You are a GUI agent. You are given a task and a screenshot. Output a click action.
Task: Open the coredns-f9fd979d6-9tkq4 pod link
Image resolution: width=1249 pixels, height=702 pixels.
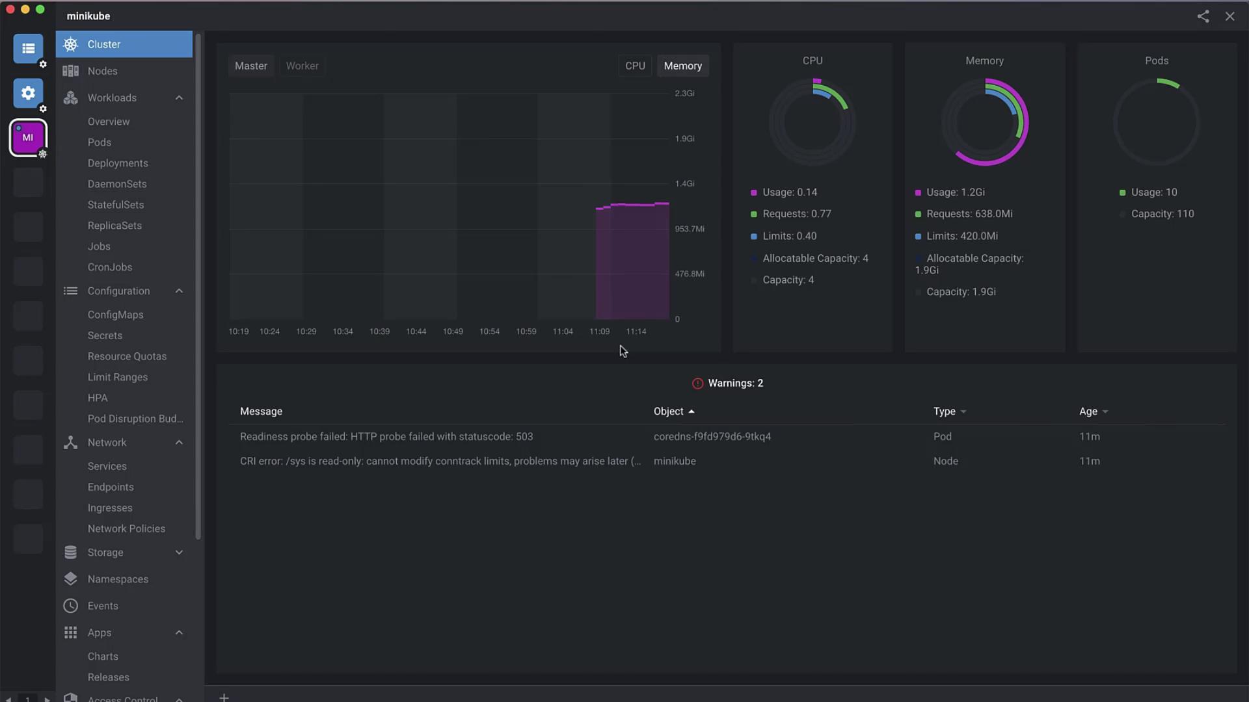click(712, 436)
